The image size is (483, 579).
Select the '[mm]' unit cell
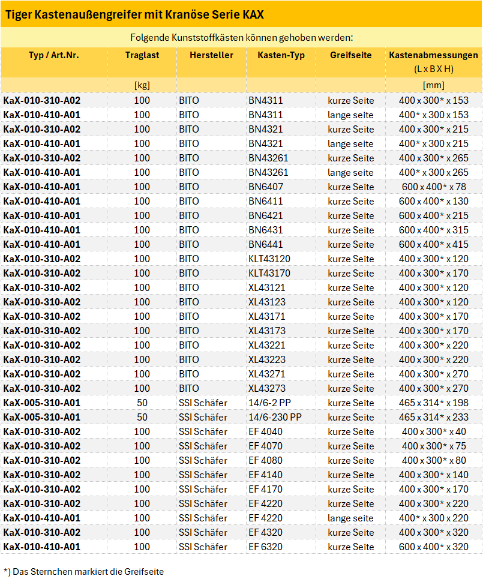tap(433, 85)
